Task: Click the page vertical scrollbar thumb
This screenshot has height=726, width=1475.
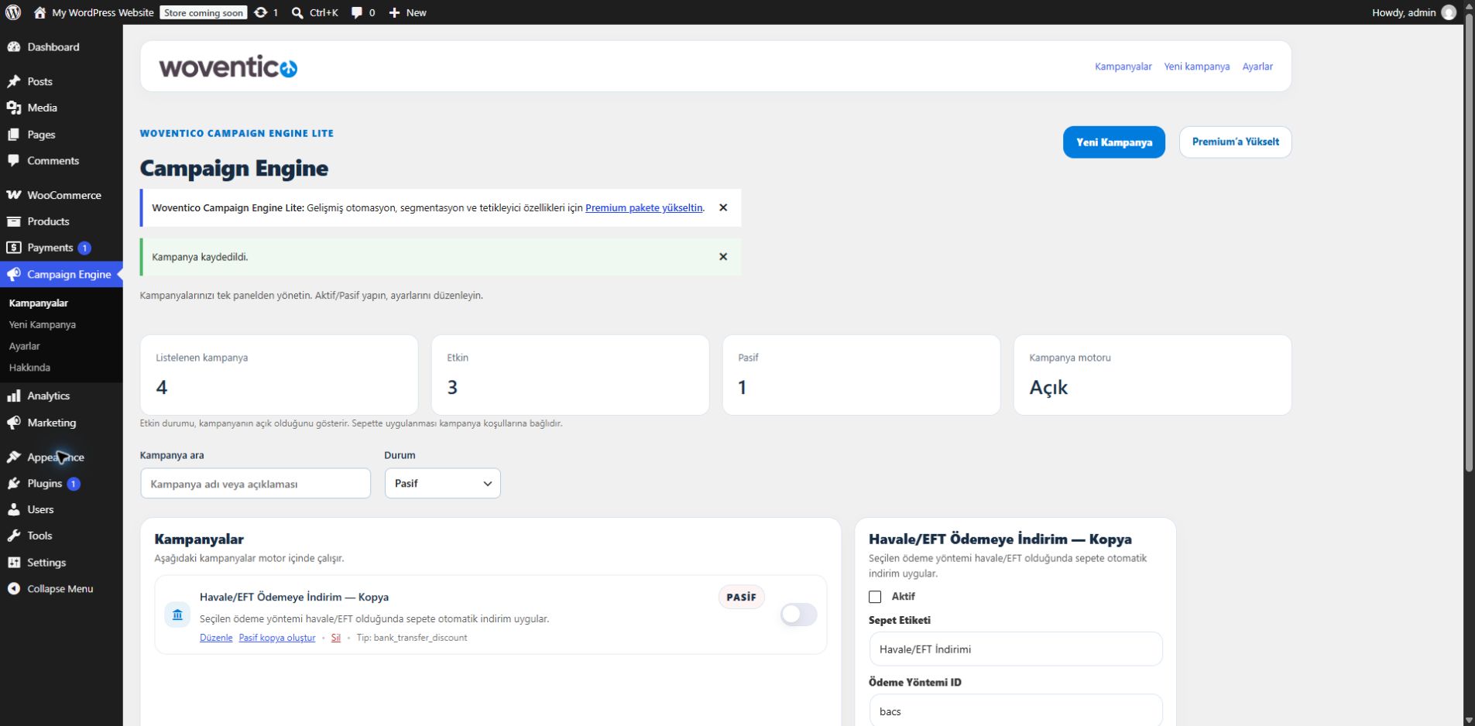Action: (1470, 244)
